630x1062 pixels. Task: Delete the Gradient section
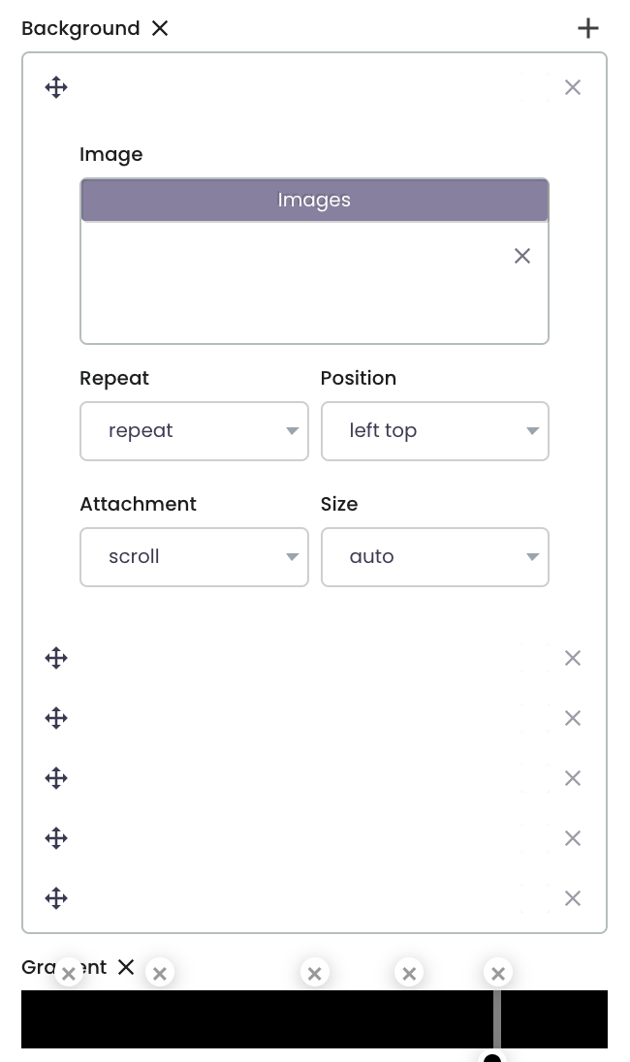point(126,967)
